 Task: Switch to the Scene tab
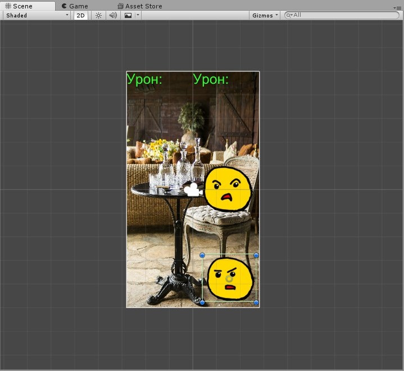[x=27, y=6]
